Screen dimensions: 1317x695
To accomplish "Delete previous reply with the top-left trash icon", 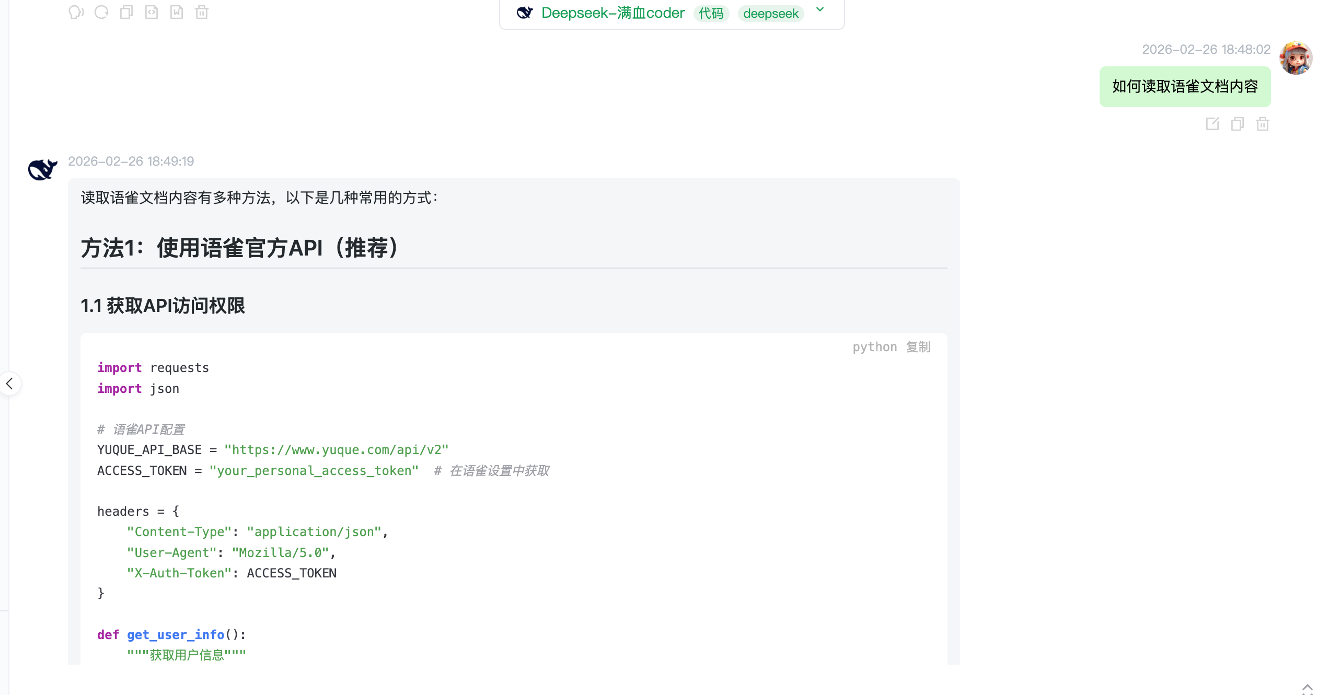I will pos(202,12).
